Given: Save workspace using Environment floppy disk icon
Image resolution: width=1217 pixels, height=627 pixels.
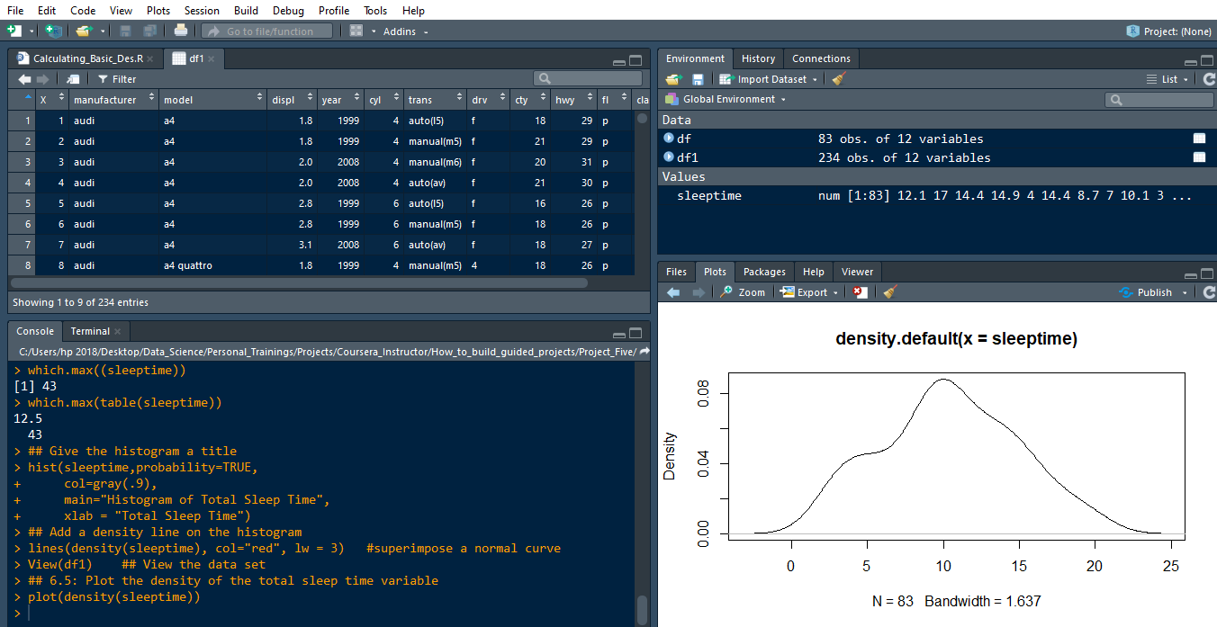Looking at the screenshot, I should point(698,79).
